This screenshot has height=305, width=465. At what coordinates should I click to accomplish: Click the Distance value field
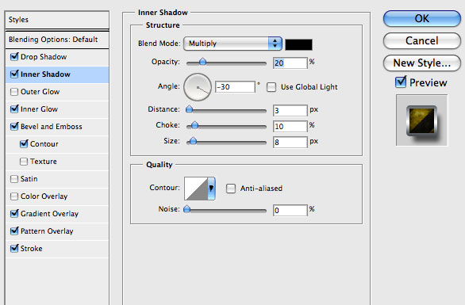coord(290,110)
